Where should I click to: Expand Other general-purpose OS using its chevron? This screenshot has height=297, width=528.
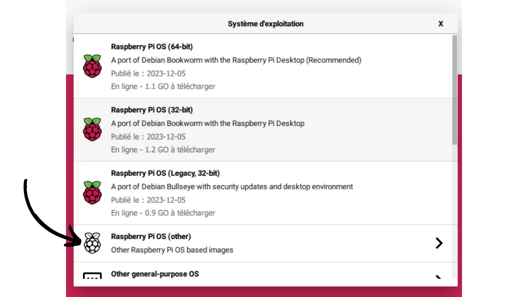pos(439,277)
